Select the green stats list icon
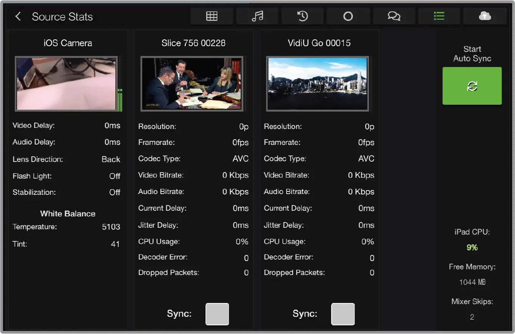Viewport: 515px width, 334px height. pos(439,16)
